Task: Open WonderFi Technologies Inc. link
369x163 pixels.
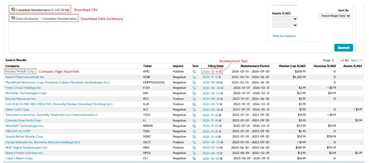Action: point(24,126)
